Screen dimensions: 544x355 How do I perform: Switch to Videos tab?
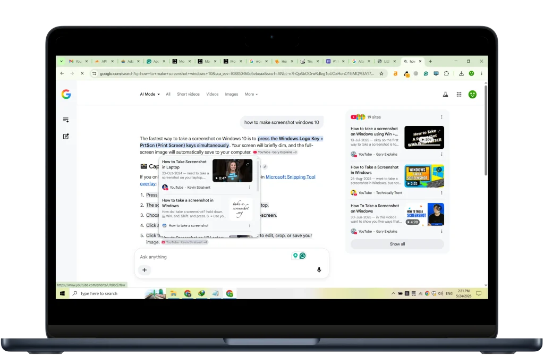click(x=212, y=95)
